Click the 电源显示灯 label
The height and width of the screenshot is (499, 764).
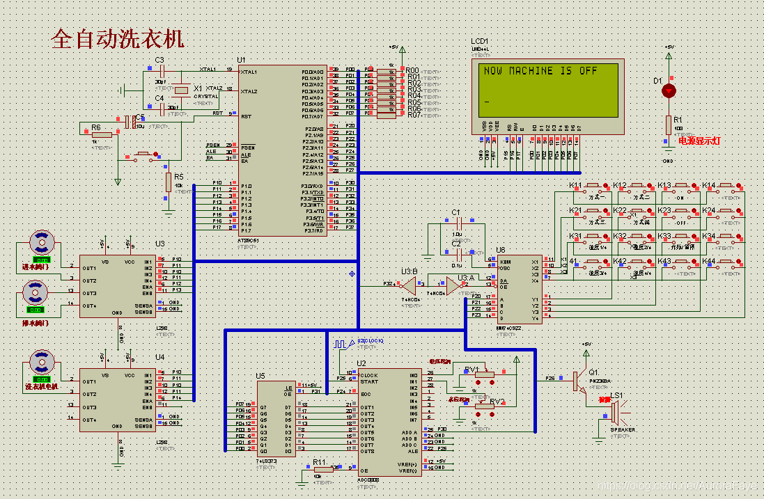click(699, 141)
